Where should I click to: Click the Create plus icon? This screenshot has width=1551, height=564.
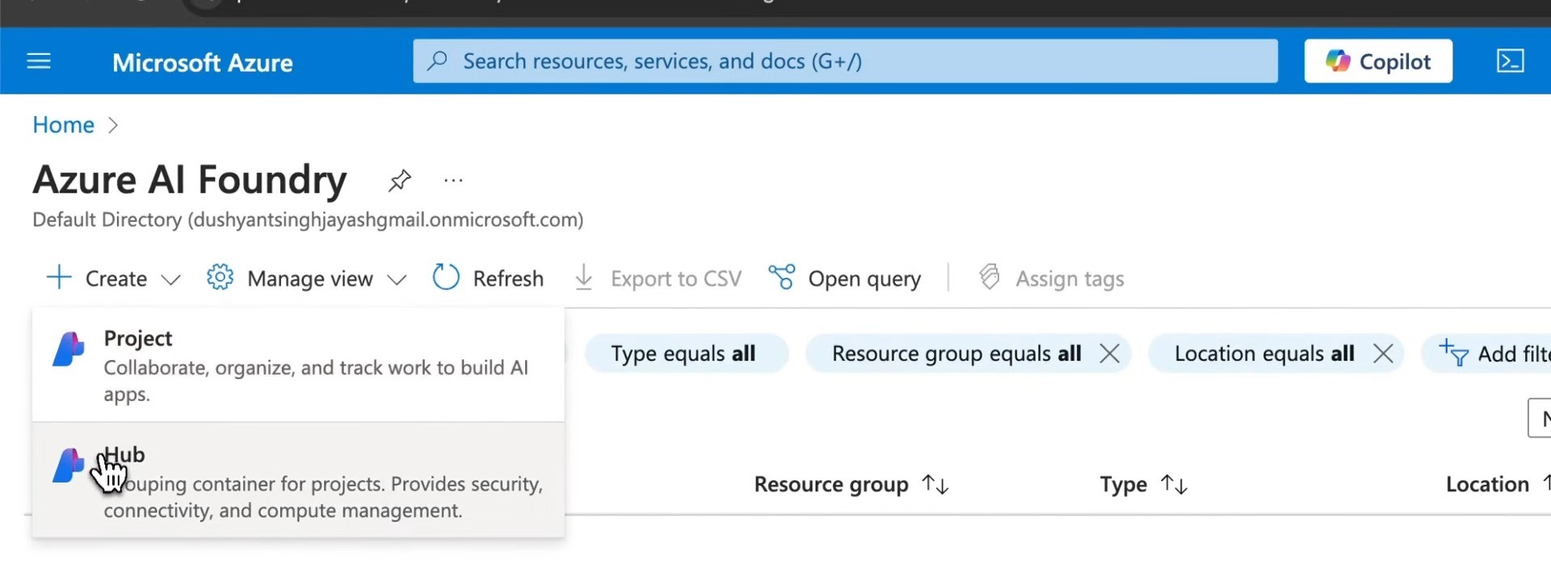pos(59,278)
